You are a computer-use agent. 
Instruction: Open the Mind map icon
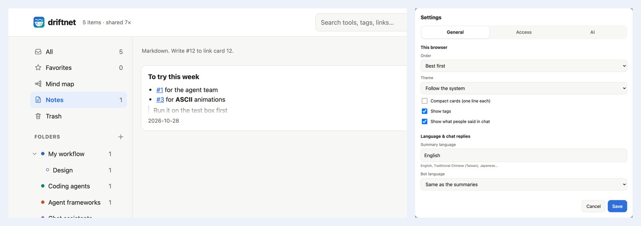(38, 84)
